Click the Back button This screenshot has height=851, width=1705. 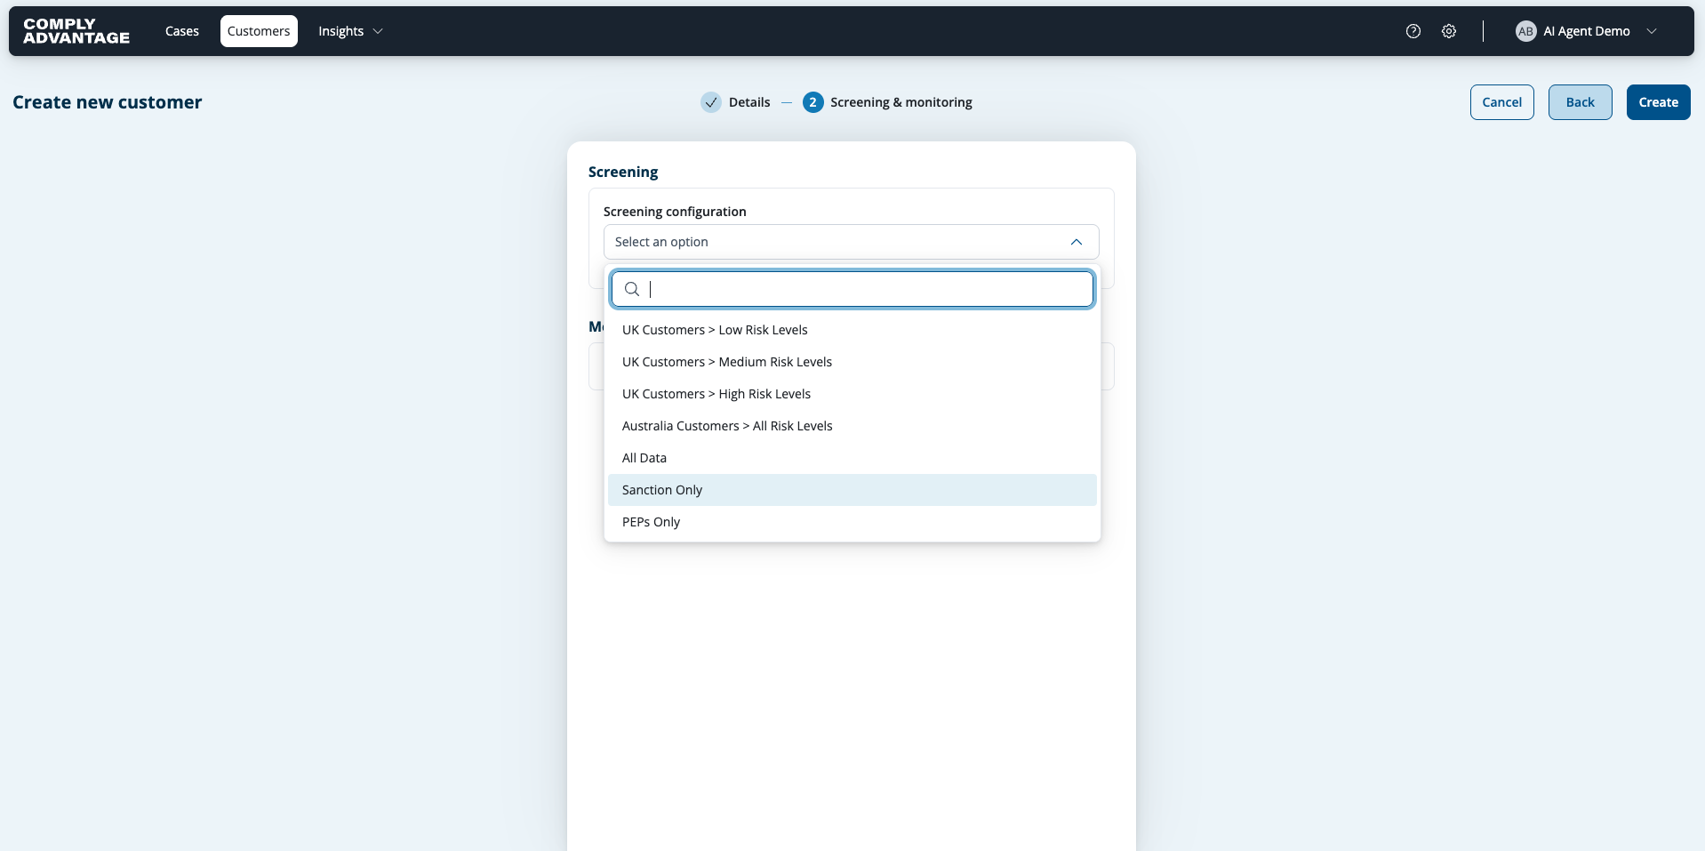pyautogui.click(x=1580, y=102)
